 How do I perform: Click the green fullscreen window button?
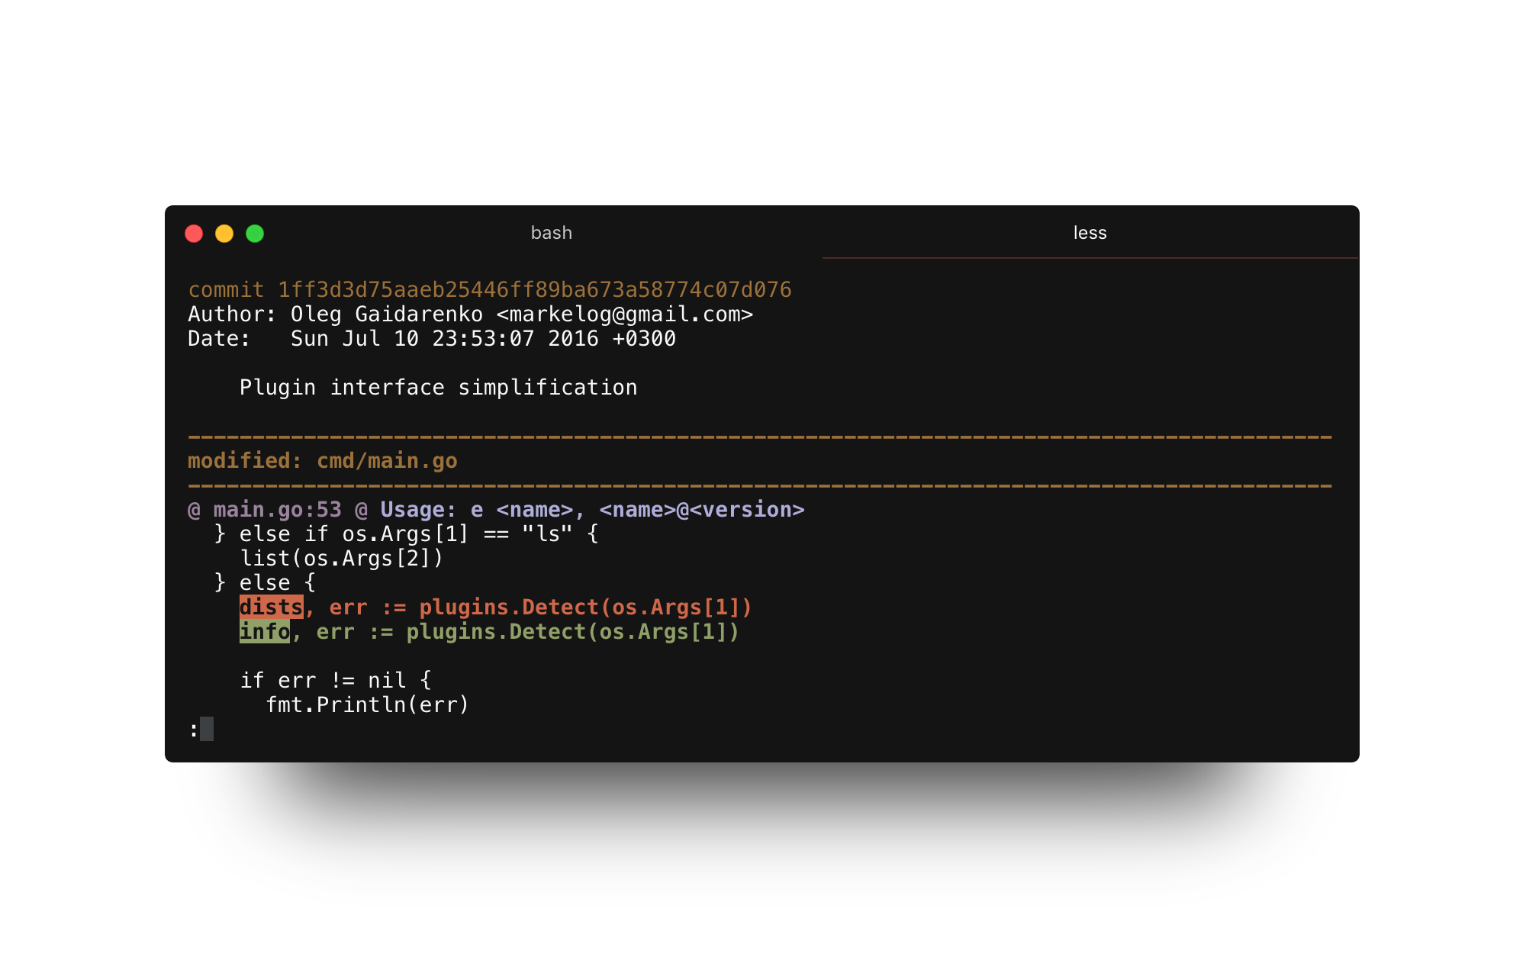255,234
